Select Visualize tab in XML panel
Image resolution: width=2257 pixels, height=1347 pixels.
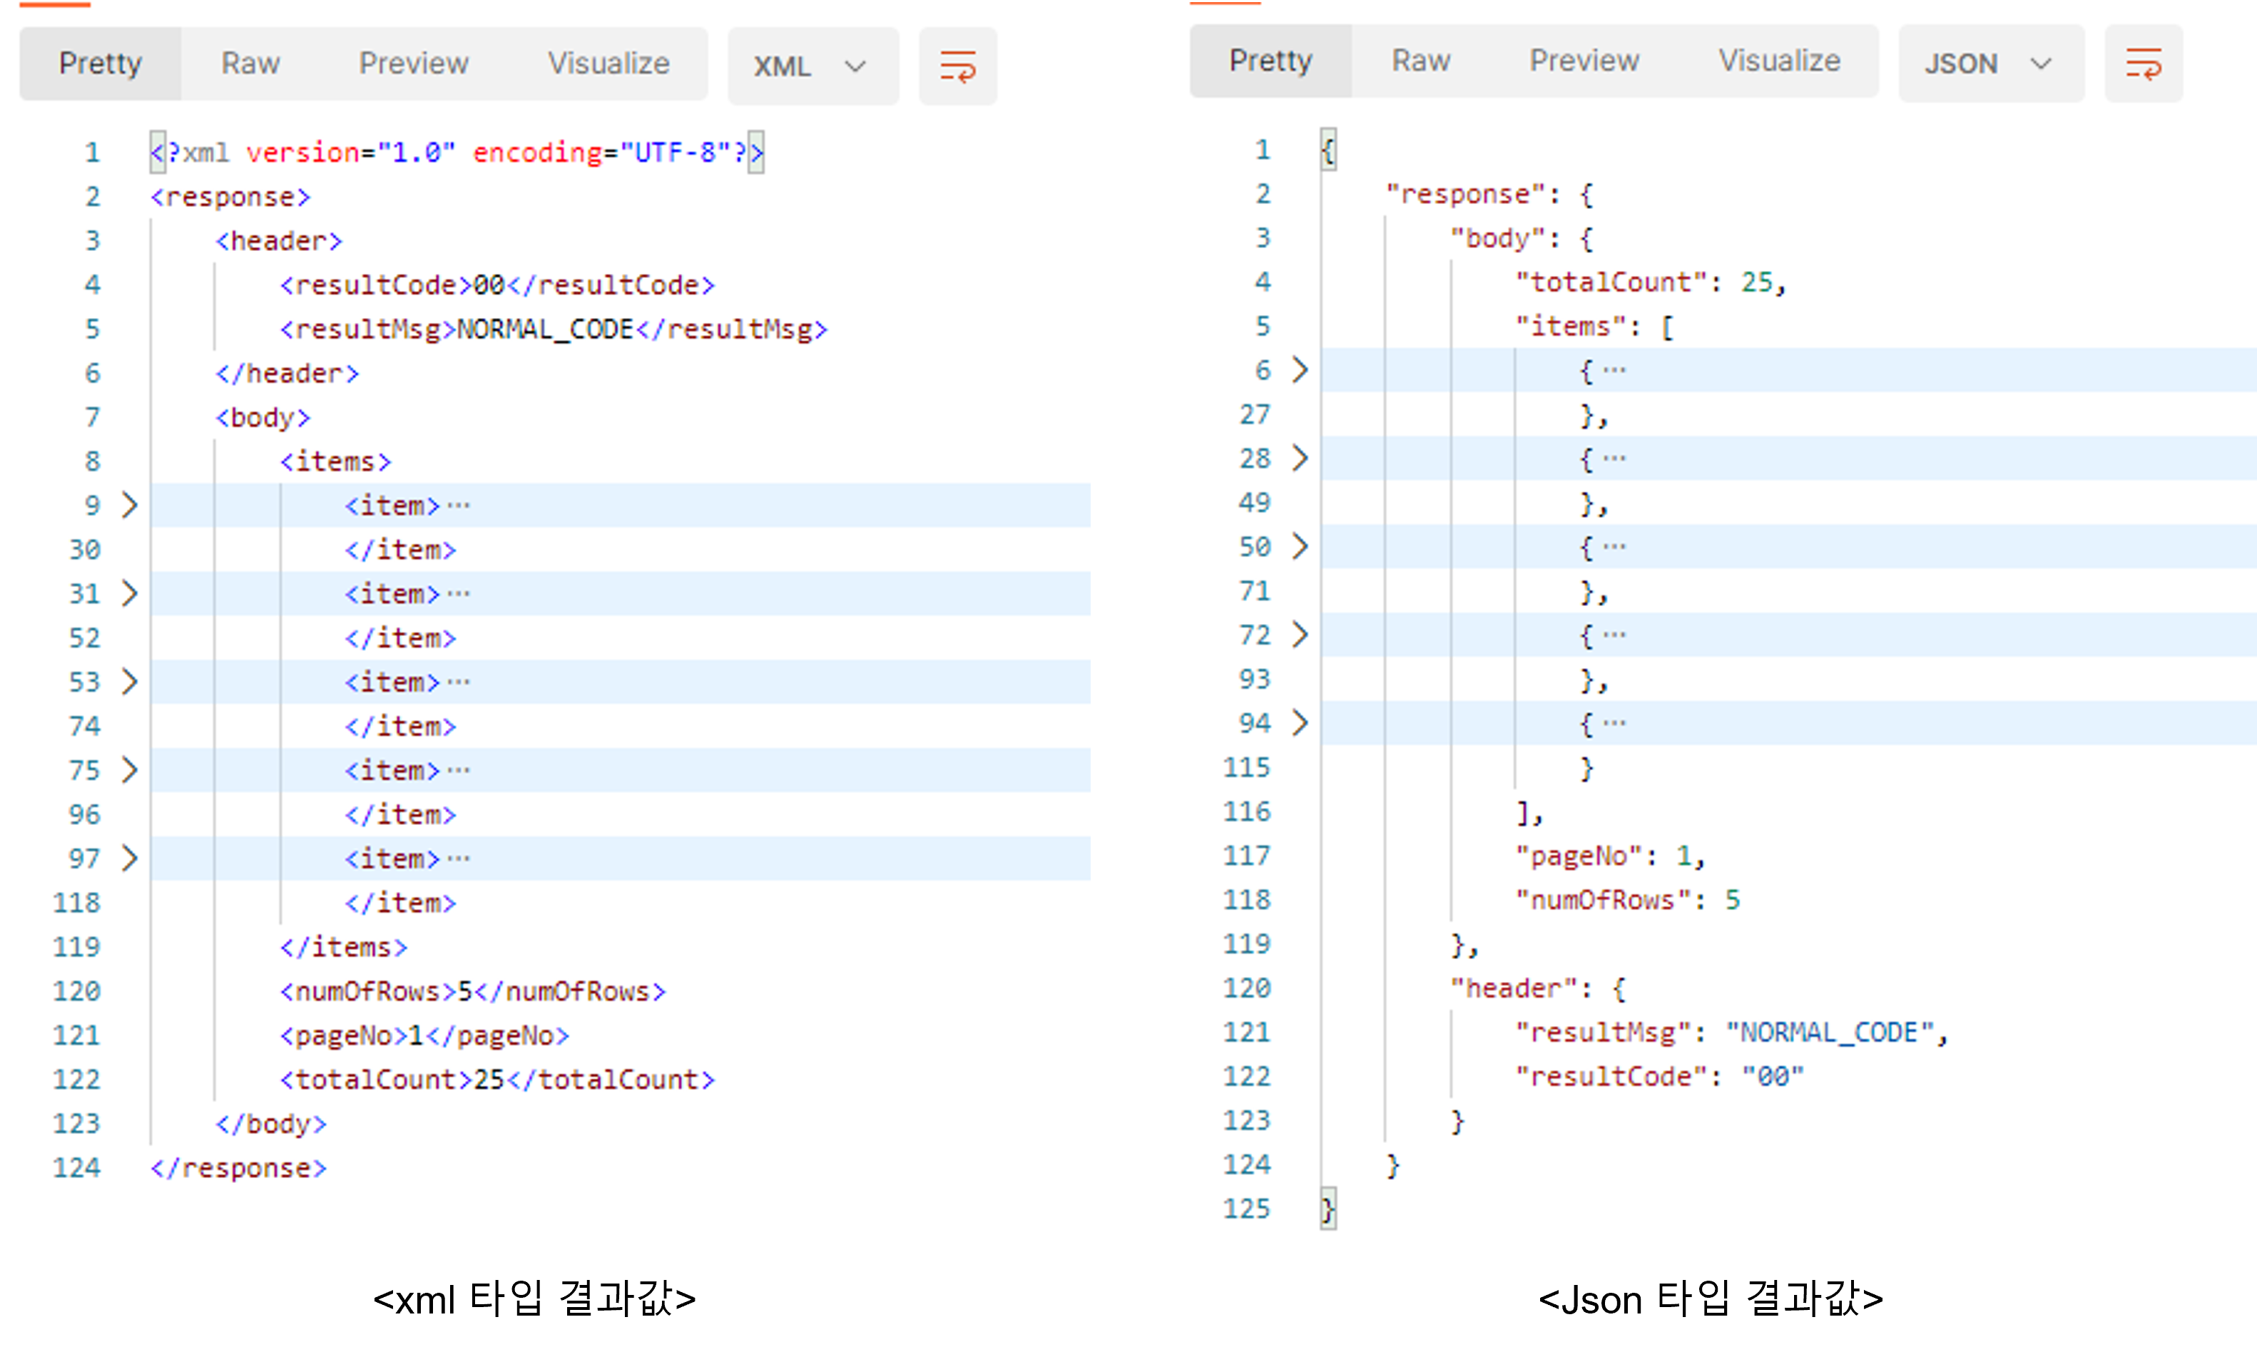[x=608, y=63]
